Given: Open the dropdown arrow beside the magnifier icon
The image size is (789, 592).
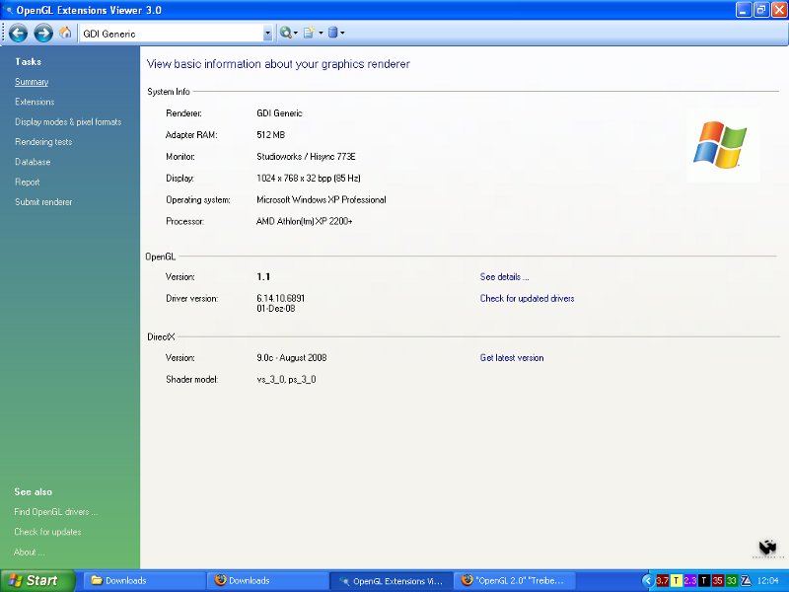Looking at the screenshot, I should point(295,34).
